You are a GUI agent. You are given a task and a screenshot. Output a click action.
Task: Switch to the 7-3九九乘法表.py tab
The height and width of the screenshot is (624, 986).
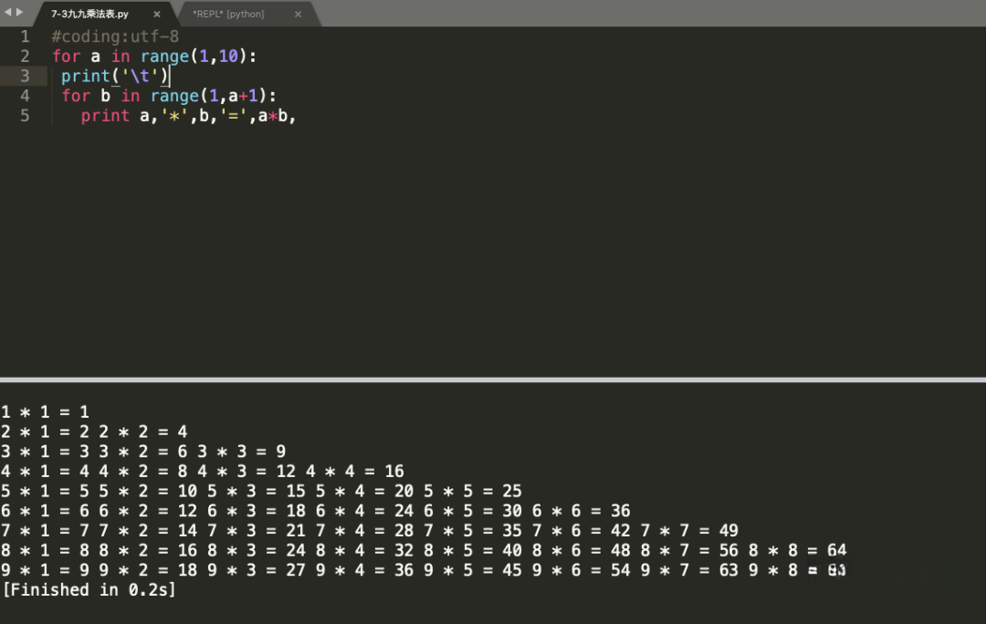click(89, 15)
